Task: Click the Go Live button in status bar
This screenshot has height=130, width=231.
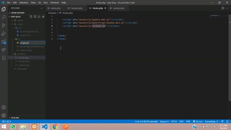Action: (x=197, y=121)
